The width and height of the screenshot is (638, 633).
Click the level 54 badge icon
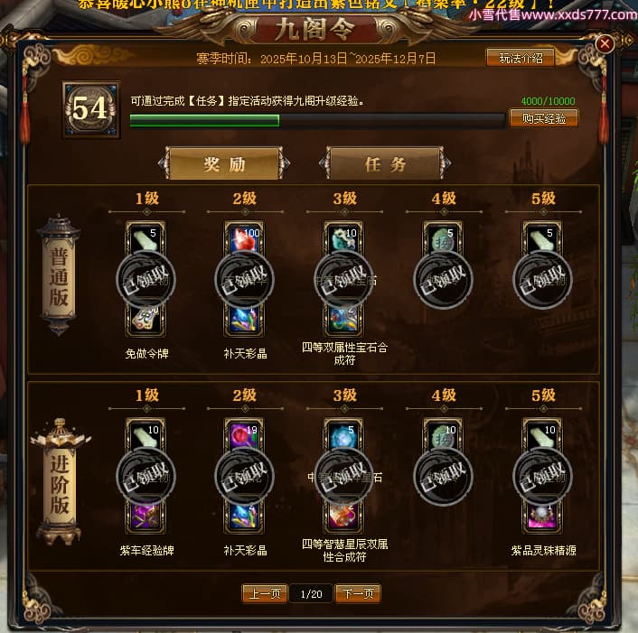pyautogui.click(x=90, y=109)
